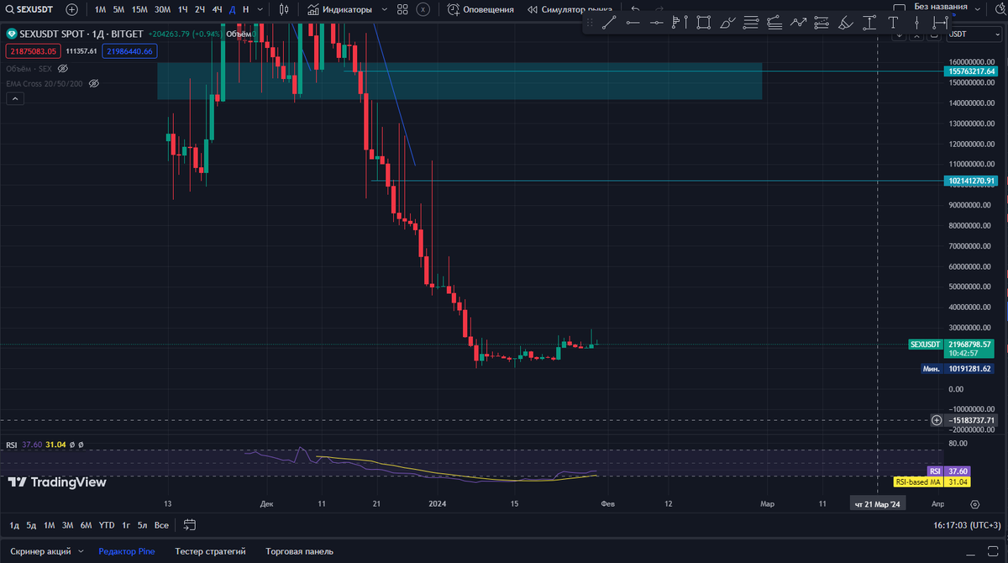Viewport: 1008px width, 563px height.
Task: Select the Fibonacci retracement tool
Action: point(751,23)
